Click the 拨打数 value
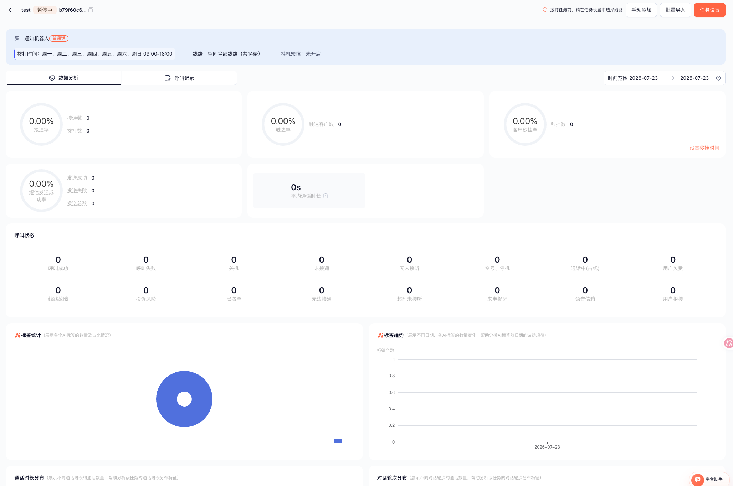Screen dimensions: 733x486 88,131
